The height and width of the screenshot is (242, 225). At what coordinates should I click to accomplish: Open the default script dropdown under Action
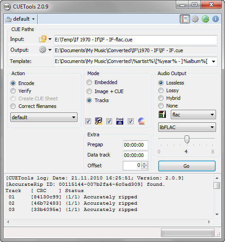coord(44,117)
